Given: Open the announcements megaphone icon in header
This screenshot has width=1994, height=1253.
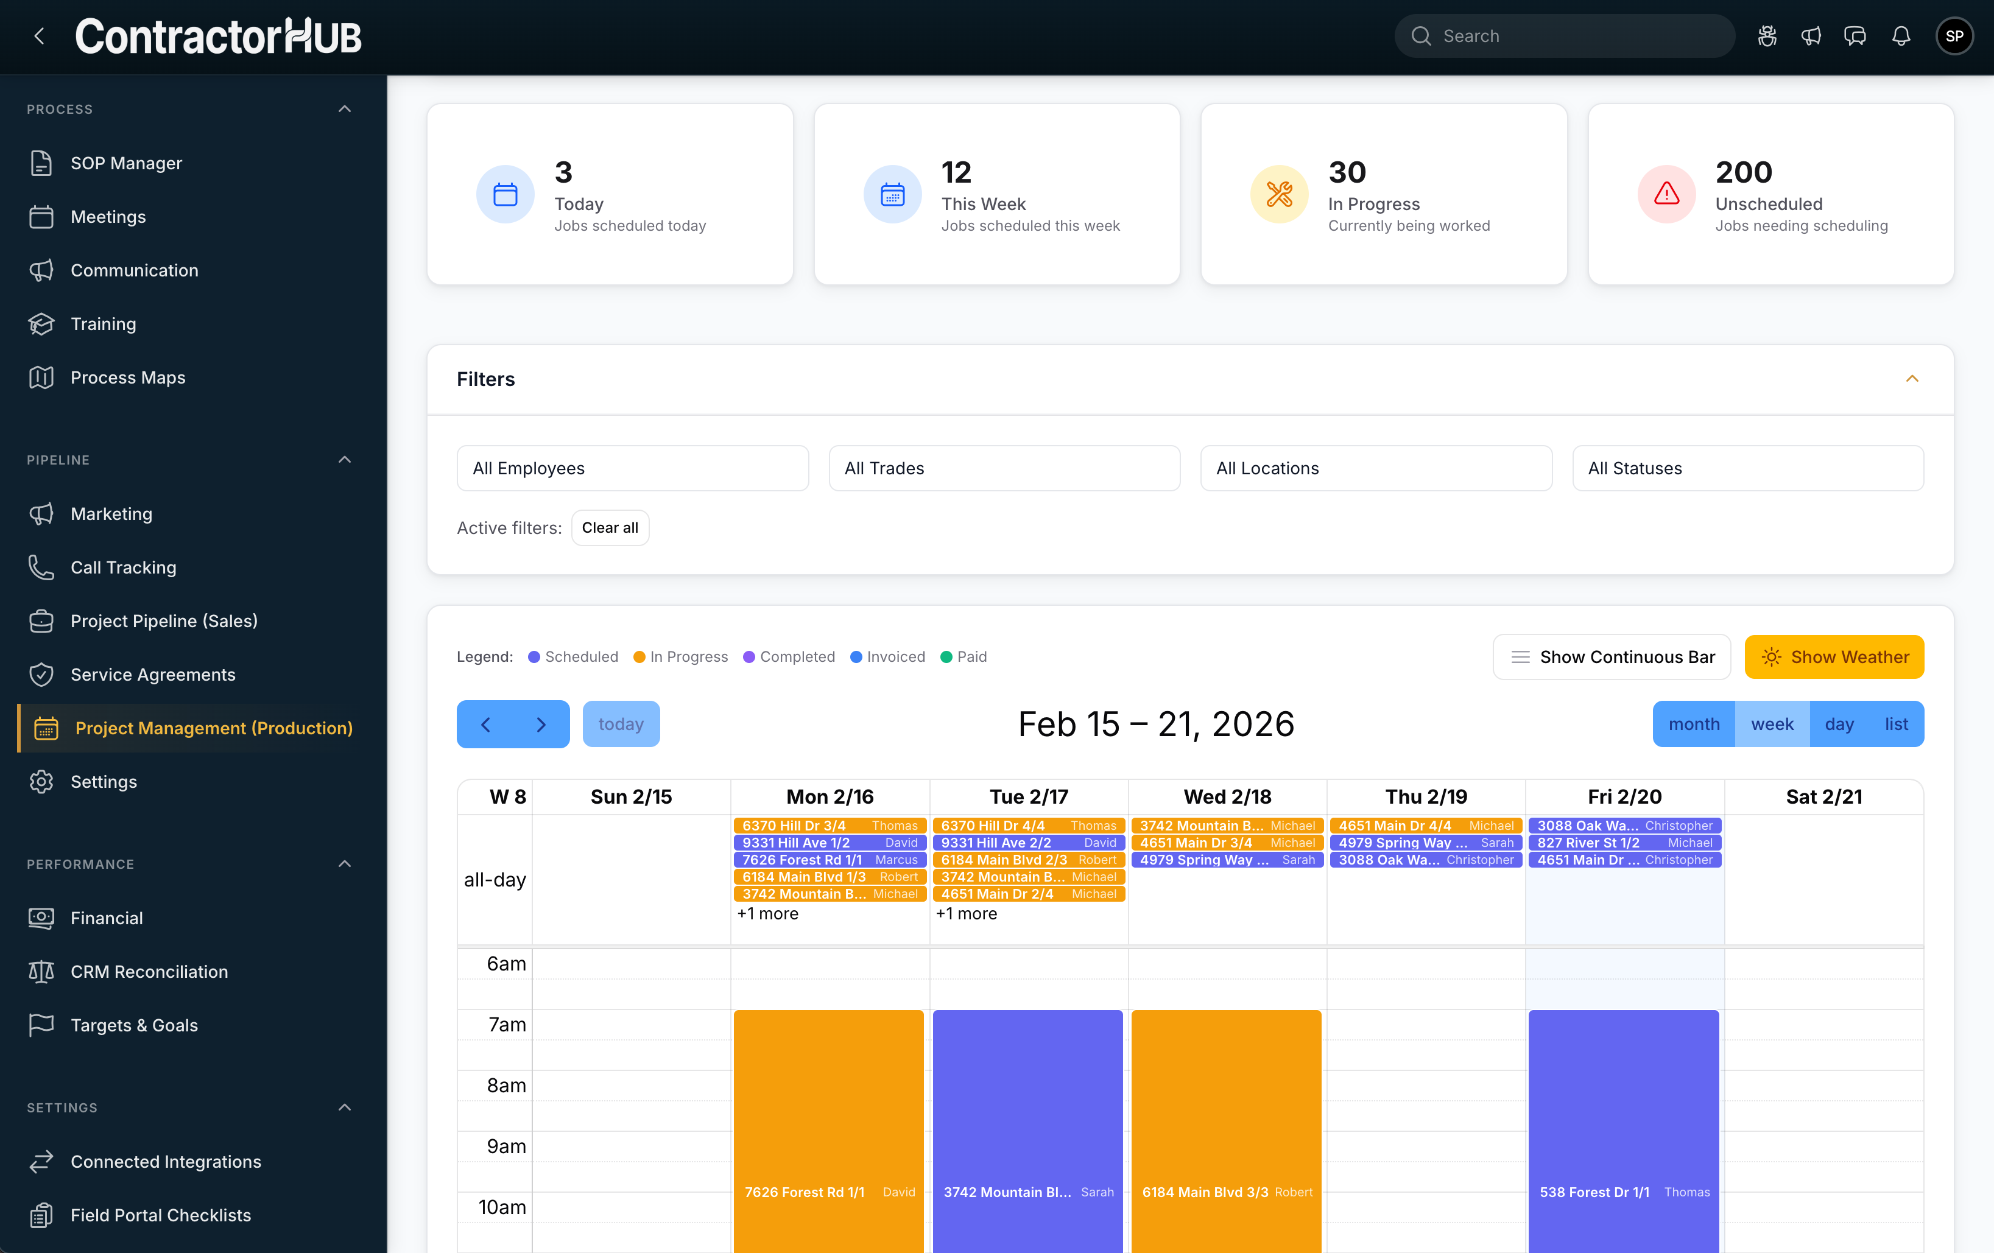Looking at the screenshot, I should point(1811,37).
